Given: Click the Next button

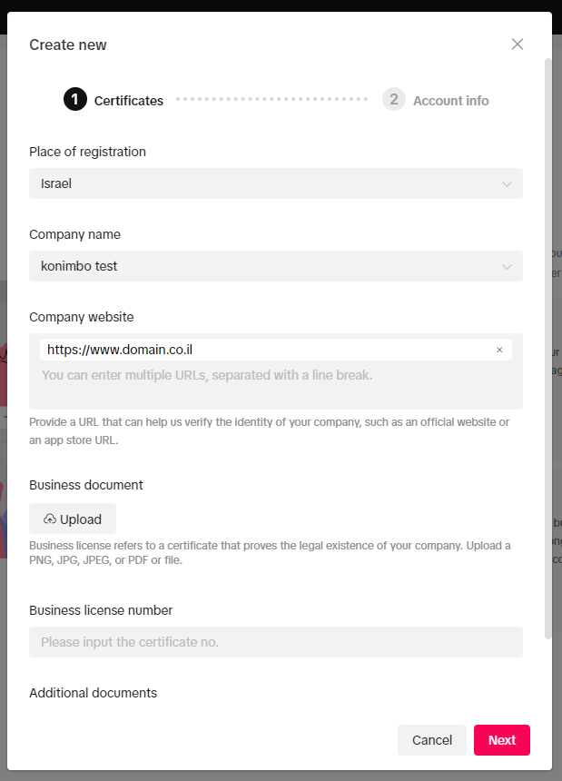Looking at the screenshot, I should pos(502,740).
